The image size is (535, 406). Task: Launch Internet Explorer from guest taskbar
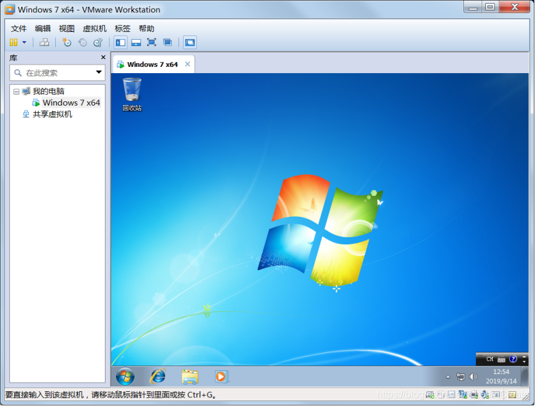coord(158,377)
